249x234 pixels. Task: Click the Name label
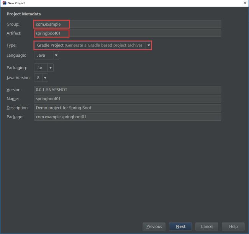13,99
